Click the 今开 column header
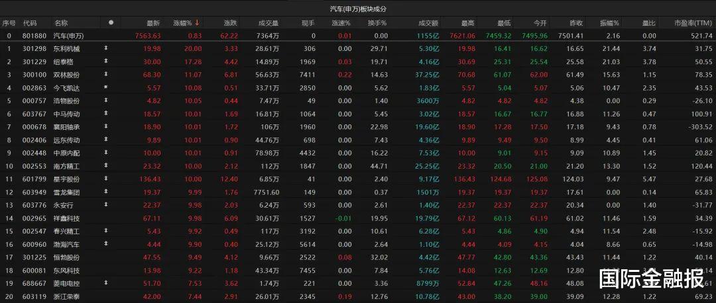This screenshot has height=303, width=716. [540, 22]
